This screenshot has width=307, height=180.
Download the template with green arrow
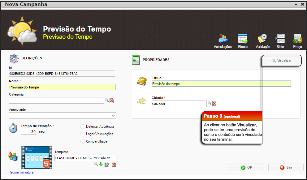pyautogui.click(x=101, y=164)
